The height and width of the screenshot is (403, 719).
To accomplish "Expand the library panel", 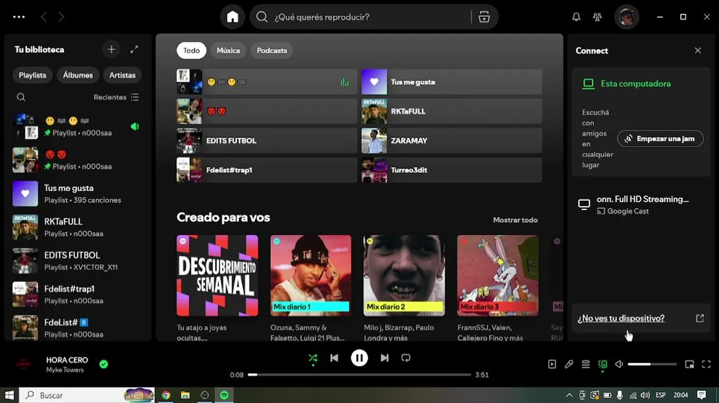I will (134, 49).
